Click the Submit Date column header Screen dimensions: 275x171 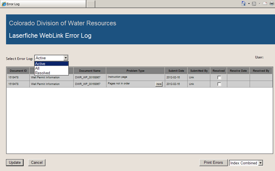coord(176,71)
